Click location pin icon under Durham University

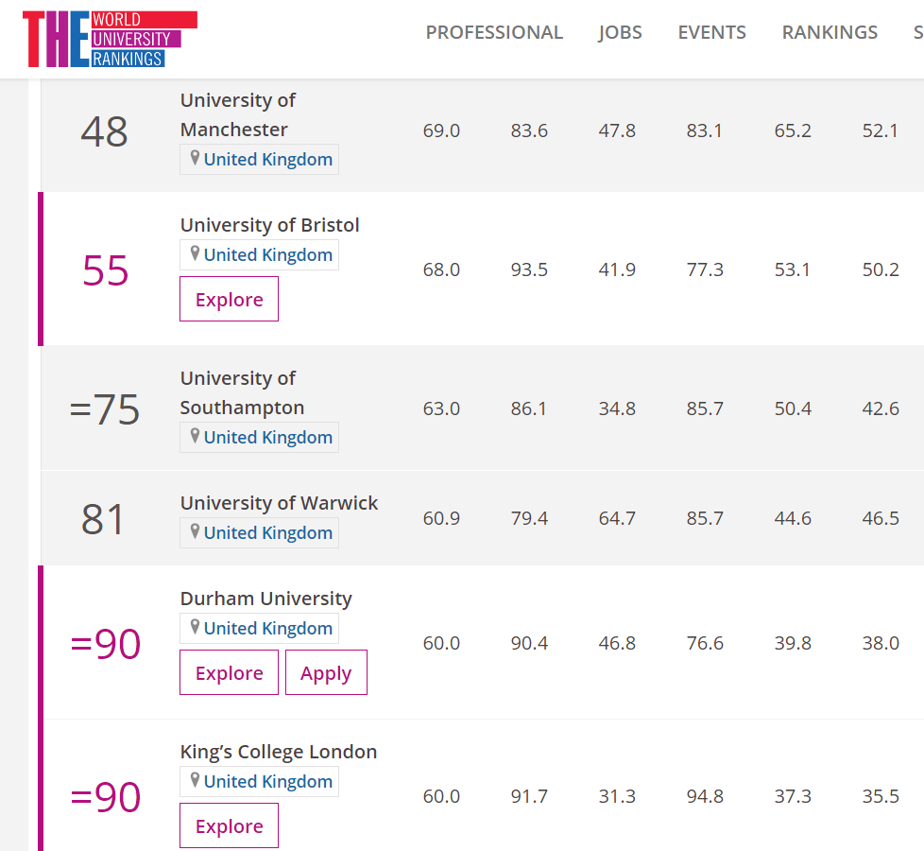pos(195,628)
